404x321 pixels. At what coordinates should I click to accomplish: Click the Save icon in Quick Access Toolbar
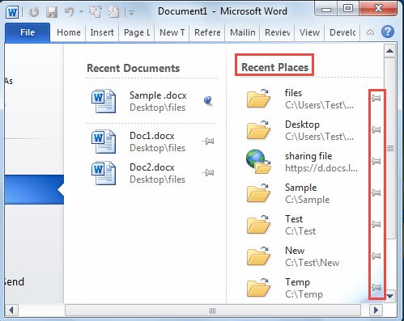(52, 12)
